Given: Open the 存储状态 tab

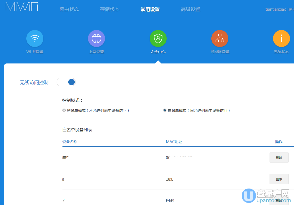Looking at the screenshot, I should point(110,9).
